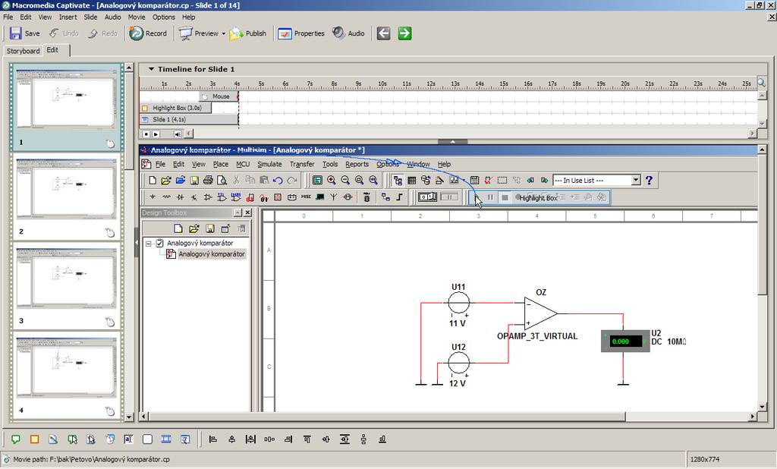Screen dimensions: 777x469
Task: Click the align bottom edges icon
Action: tap(382, 439)
